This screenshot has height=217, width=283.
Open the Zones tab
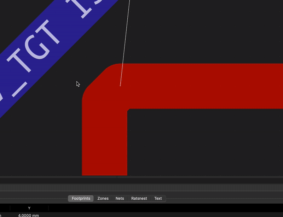point(103,198)
